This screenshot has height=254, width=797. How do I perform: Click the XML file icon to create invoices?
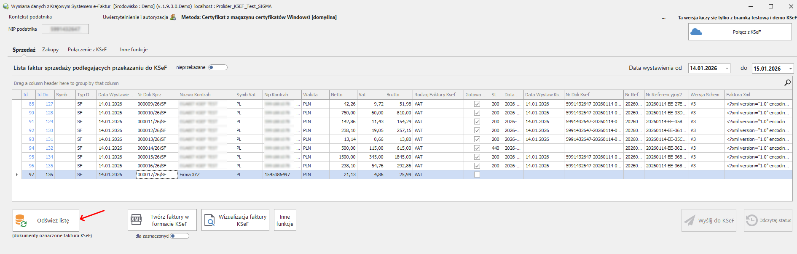[x=136, y=220]
